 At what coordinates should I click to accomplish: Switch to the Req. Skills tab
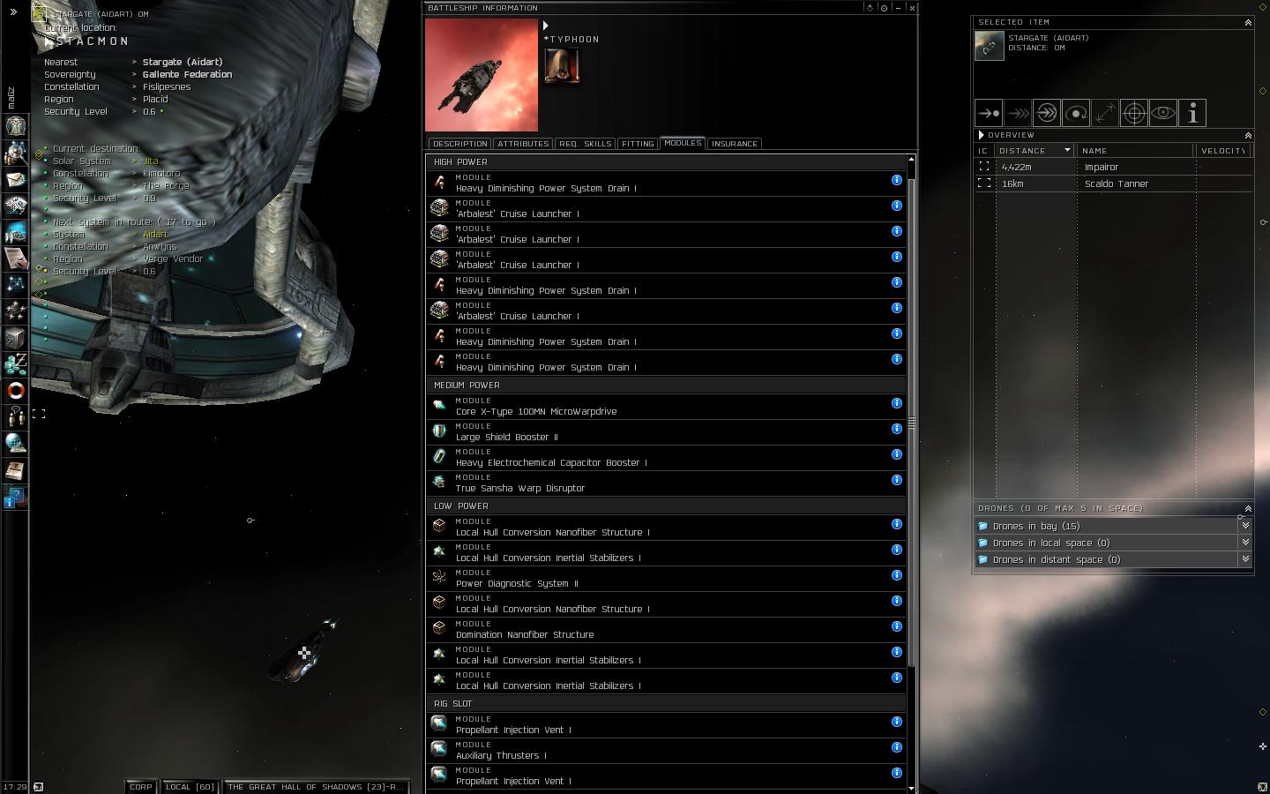(x=585, y=144)
